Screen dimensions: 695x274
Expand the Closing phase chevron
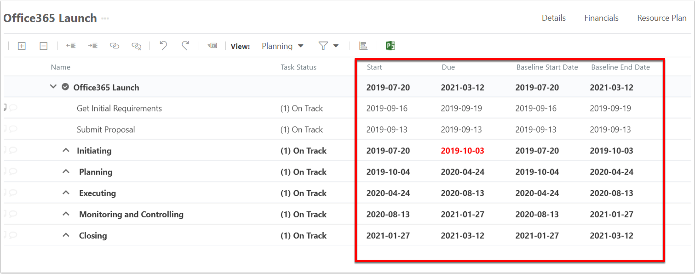point(66,235)
